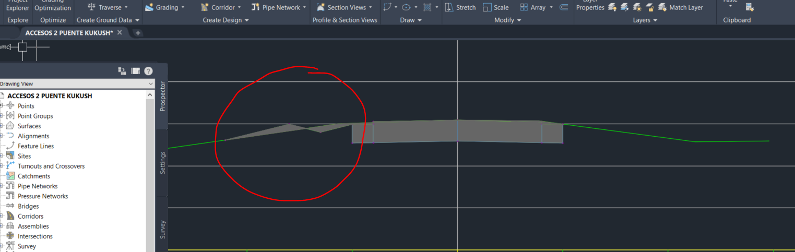This screenshot has height=252, width=795.
Task: Open the Toolspace help icon
Action: (x=148, y=71)
